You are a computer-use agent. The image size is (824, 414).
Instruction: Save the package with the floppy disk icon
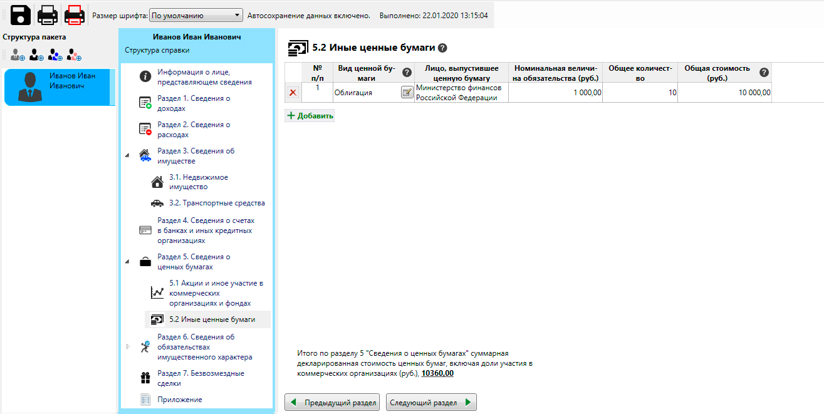[21, 14]
